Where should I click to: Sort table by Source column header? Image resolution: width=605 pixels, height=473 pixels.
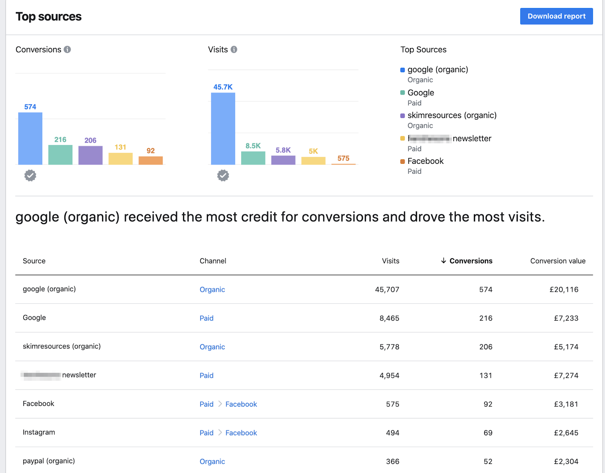pyautogui.click(x=34, y=261)
